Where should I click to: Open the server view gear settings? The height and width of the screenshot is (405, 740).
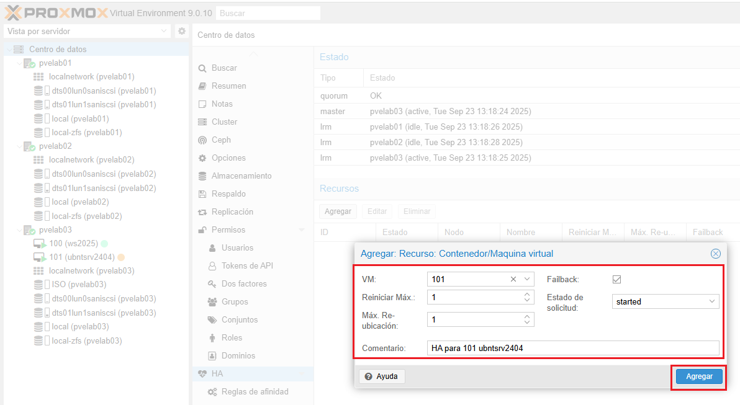[182, 31]
